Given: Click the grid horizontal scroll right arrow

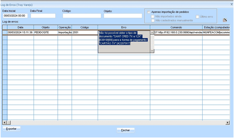Looking at the screenshot, I should (x=228, y=123).
